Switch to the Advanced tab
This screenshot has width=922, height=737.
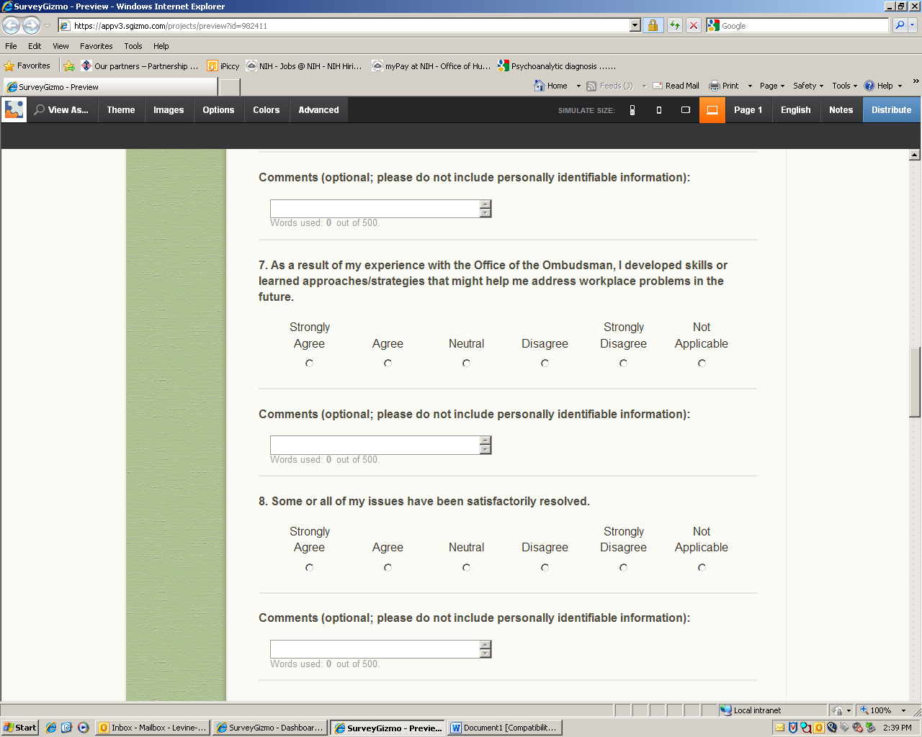coord(318,110)
